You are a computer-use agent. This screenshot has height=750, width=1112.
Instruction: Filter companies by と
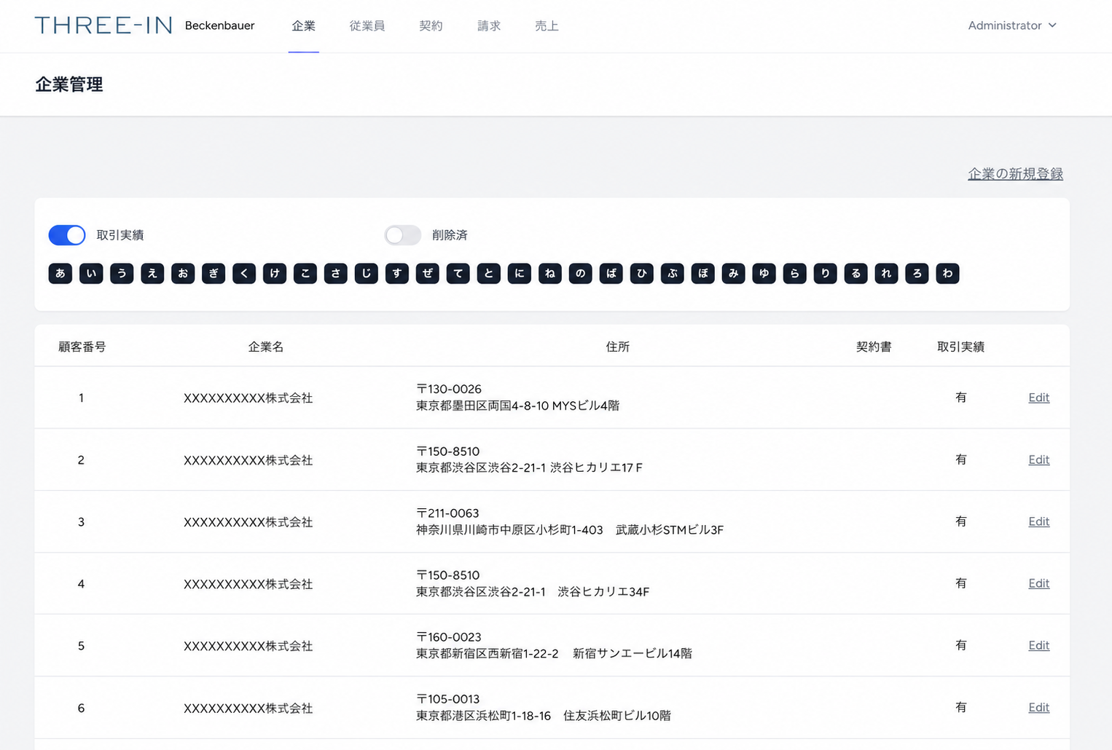(489, 274)
